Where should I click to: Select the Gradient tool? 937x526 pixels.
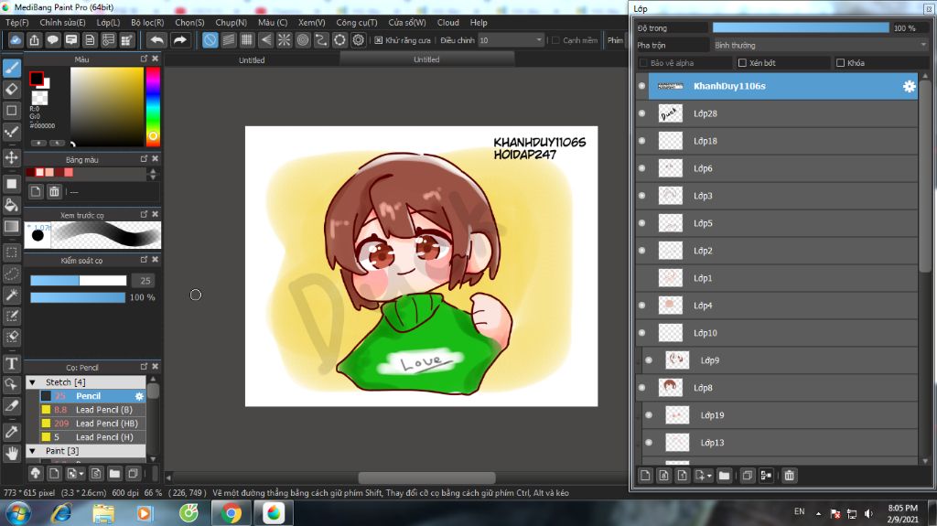[x=11, y=227]
